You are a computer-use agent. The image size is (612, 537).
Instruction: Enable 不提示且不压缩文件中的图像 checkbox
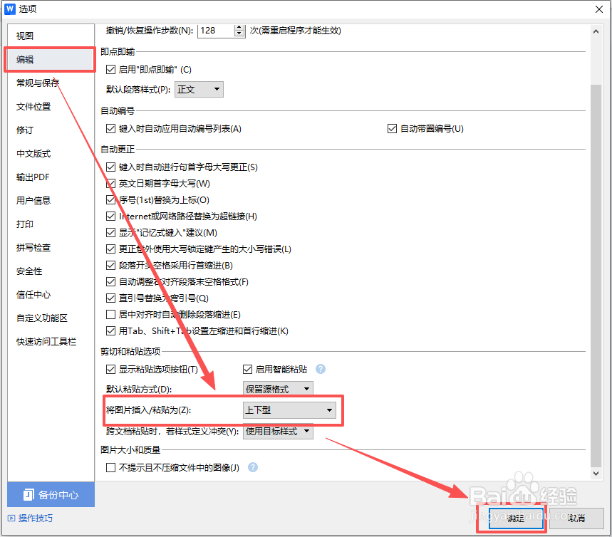111,467
